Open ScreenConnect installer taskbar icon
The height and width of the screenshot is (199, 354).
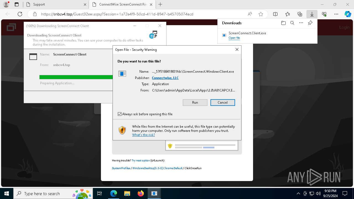pos(154,193)
